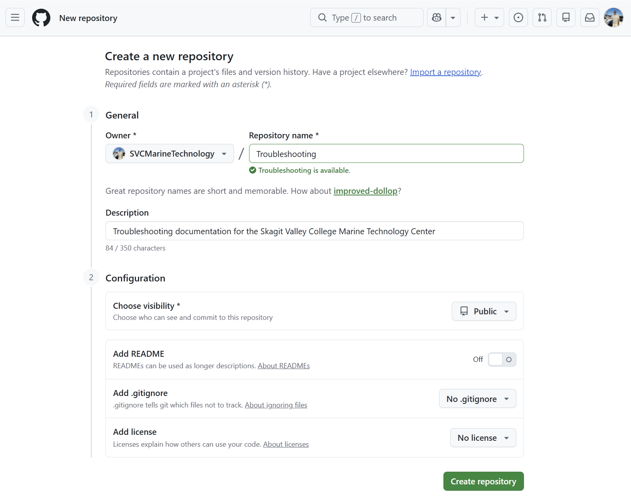Open the Public visibility dropdown

[x=484, y=312]
